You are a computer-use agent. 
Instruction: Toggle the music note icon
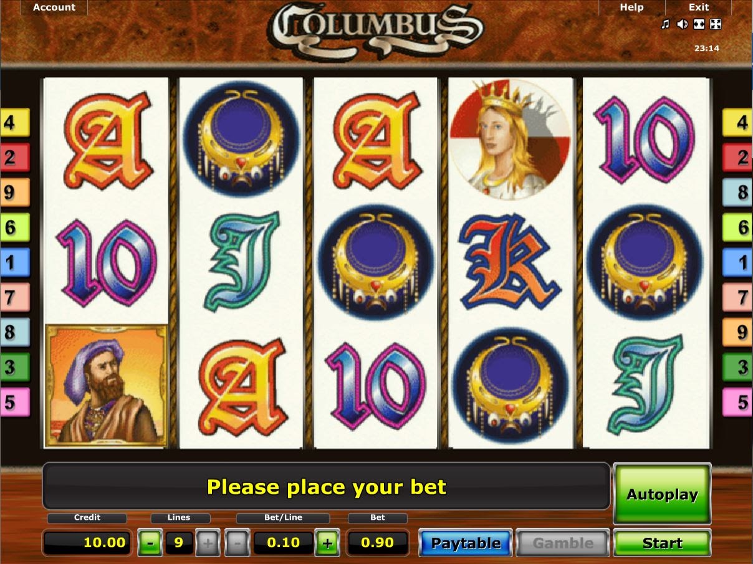click(665, 24)
